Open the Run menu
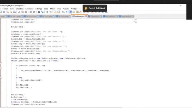 click(59, 9)
